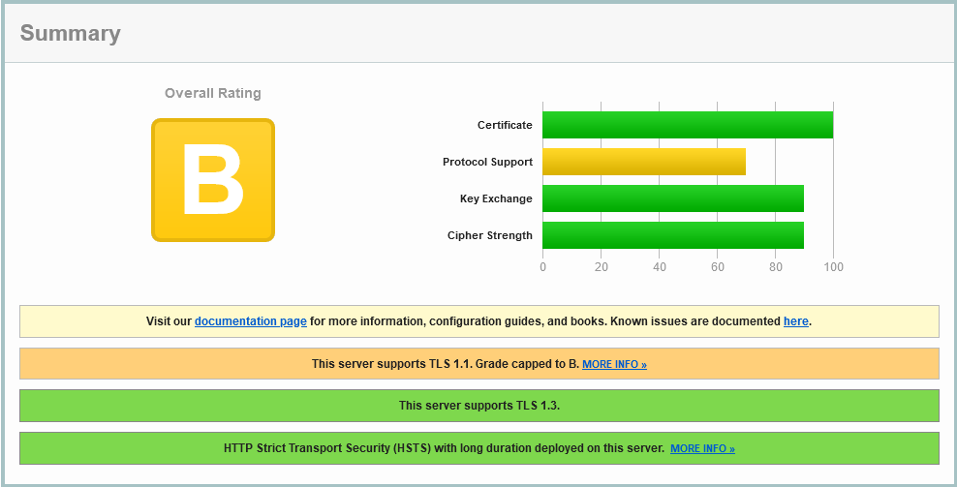
Task: Click the Protocol Support chart label
Action: click(487, 162)
